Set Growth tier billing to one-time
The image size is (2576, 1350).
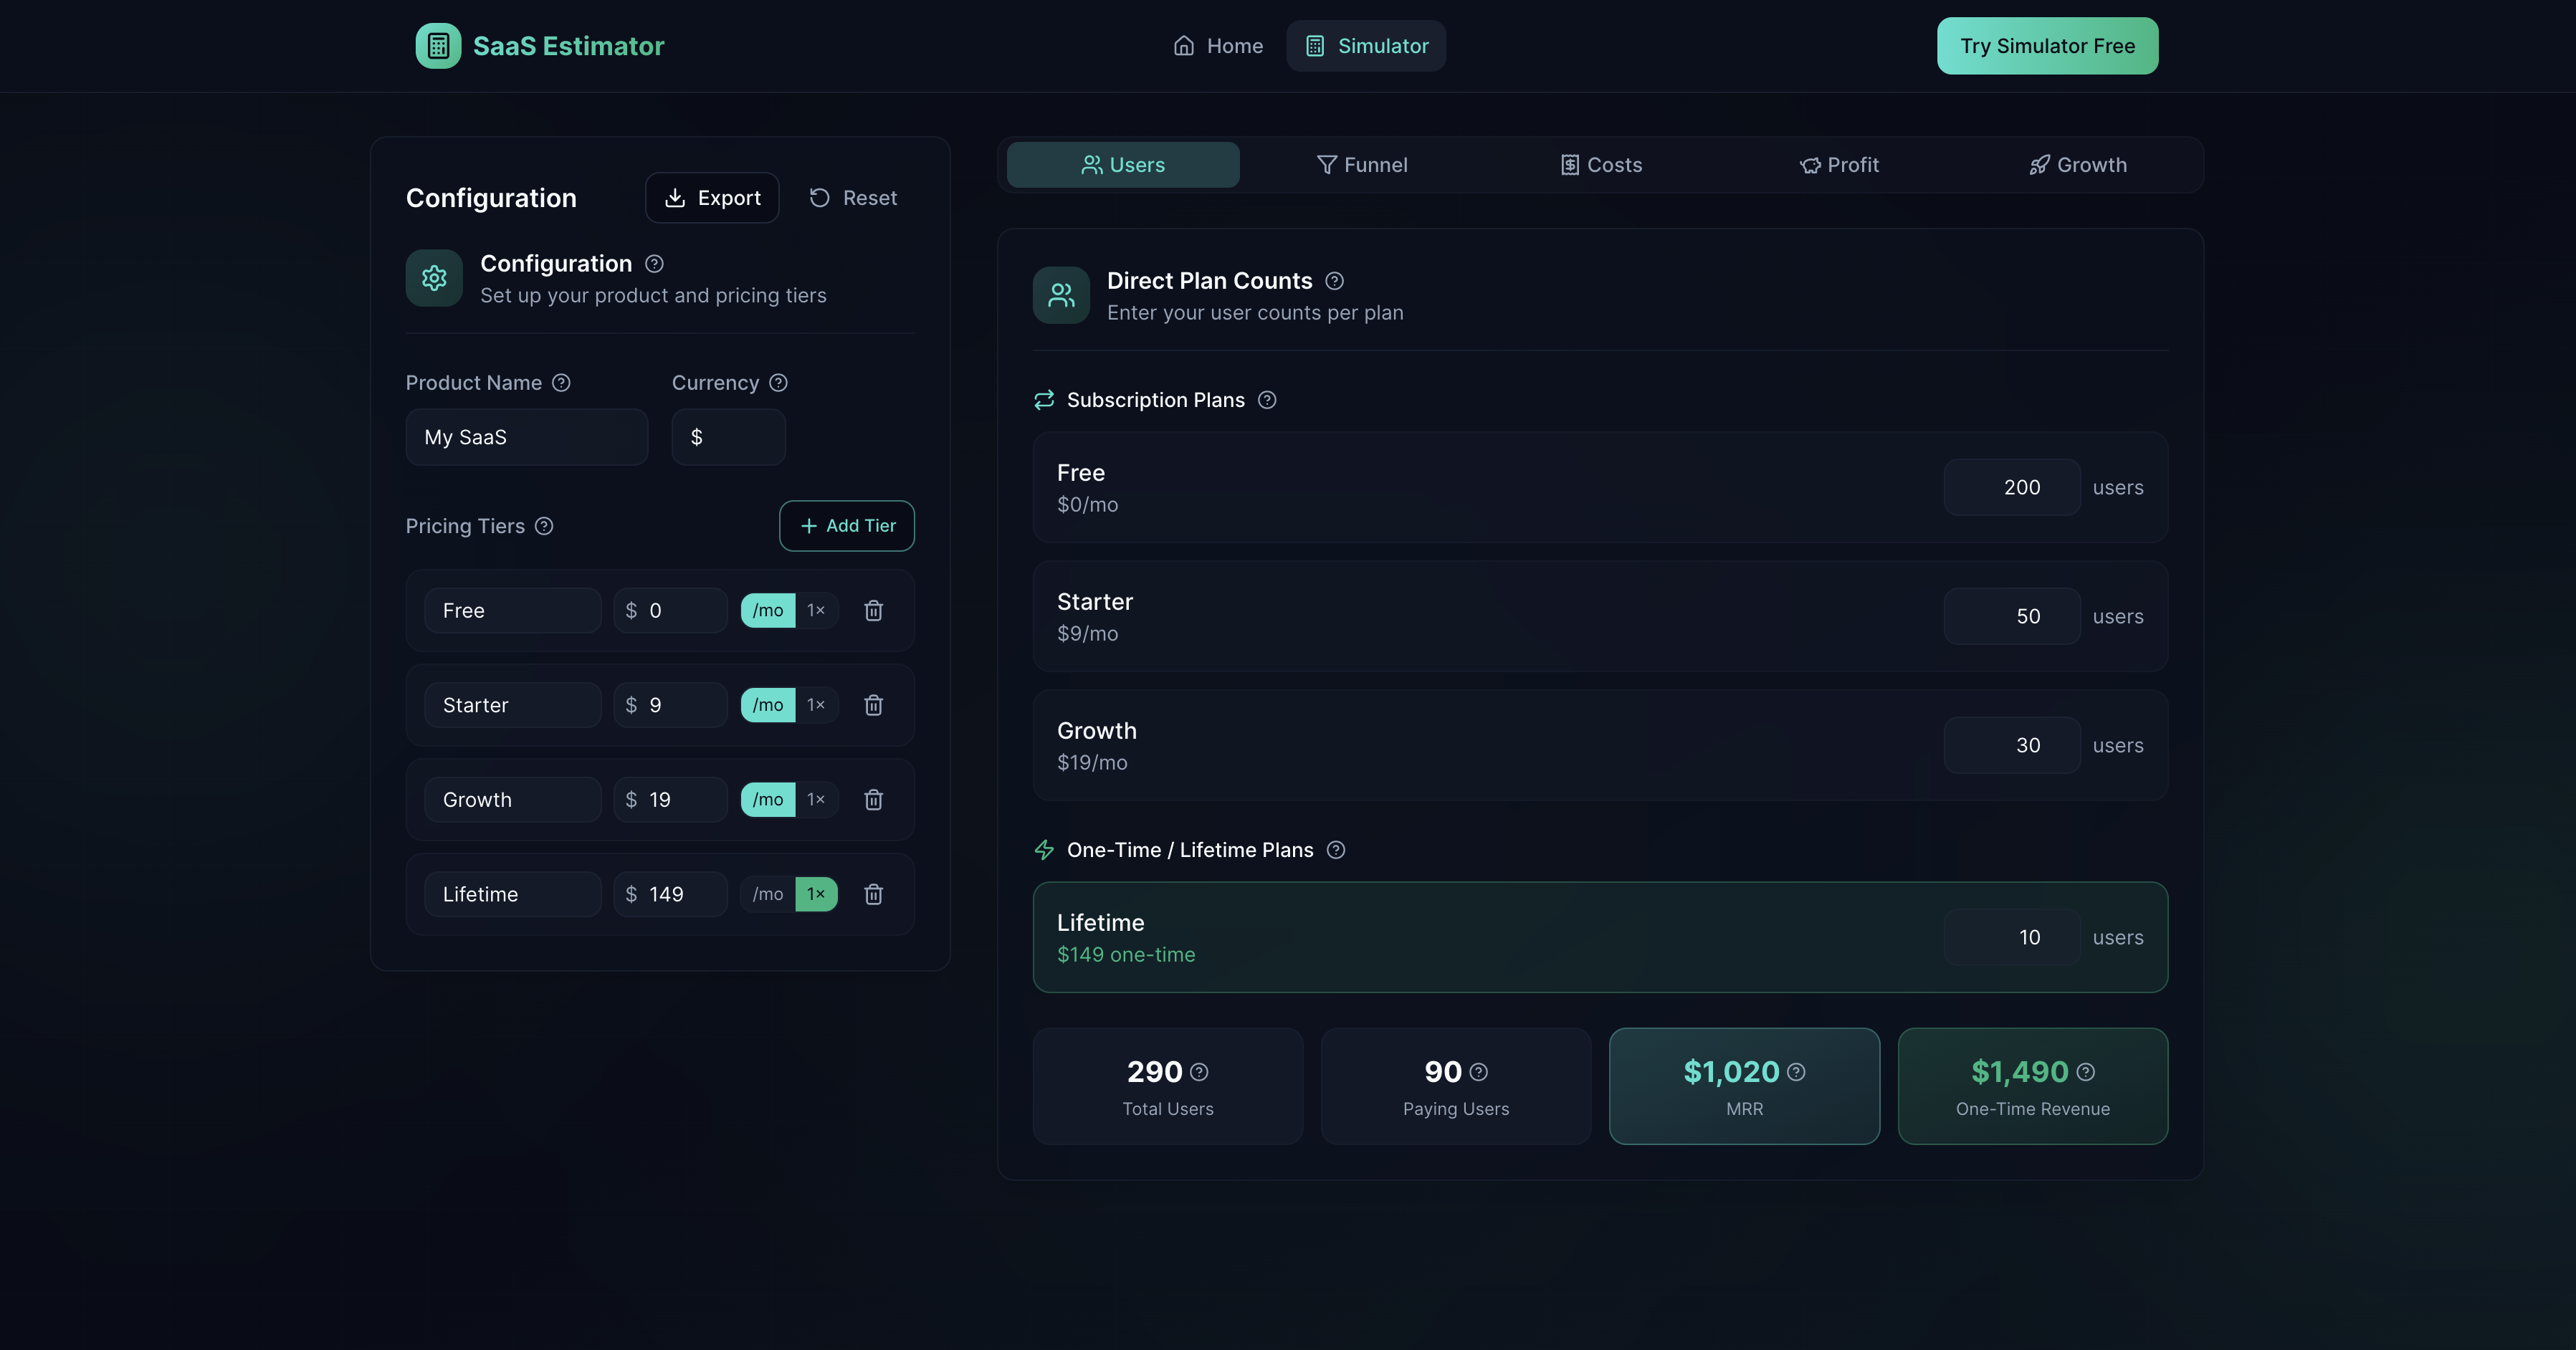815,799
